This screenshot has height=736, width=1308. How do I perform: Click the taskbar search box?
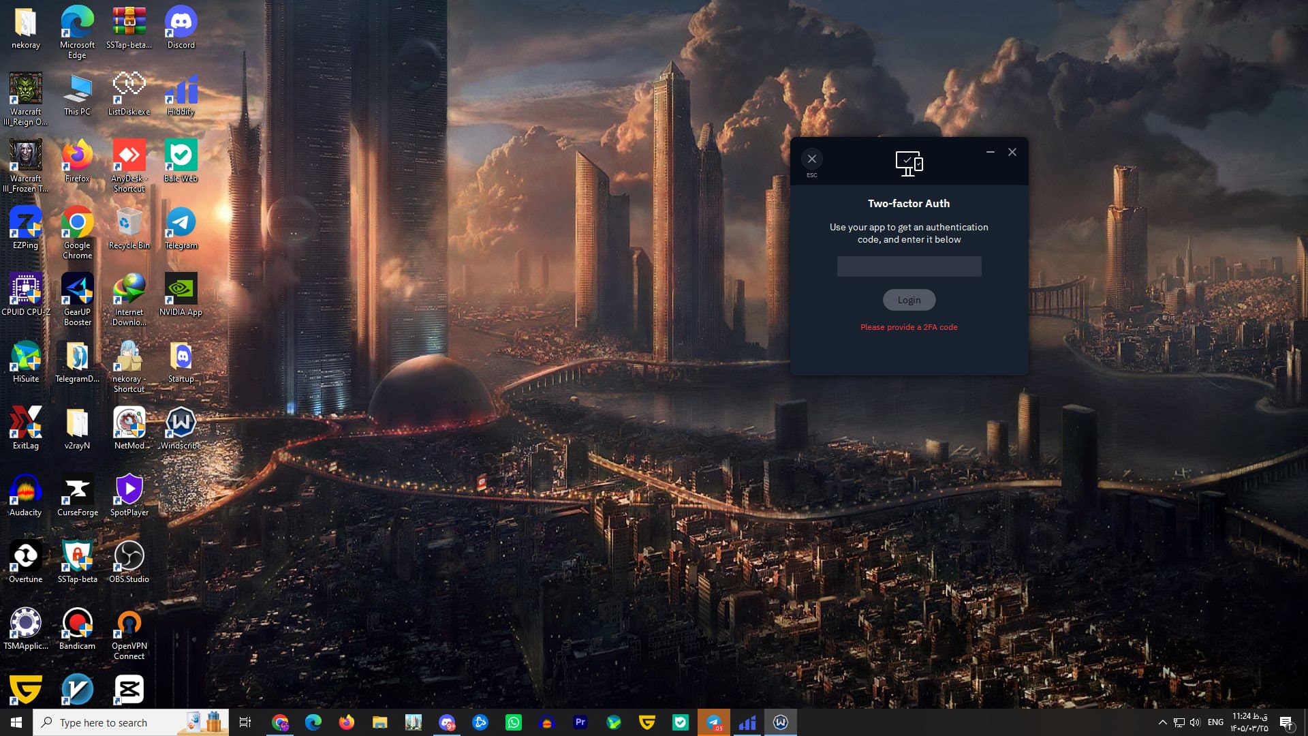pyautogui.click(x=129, y=722)
